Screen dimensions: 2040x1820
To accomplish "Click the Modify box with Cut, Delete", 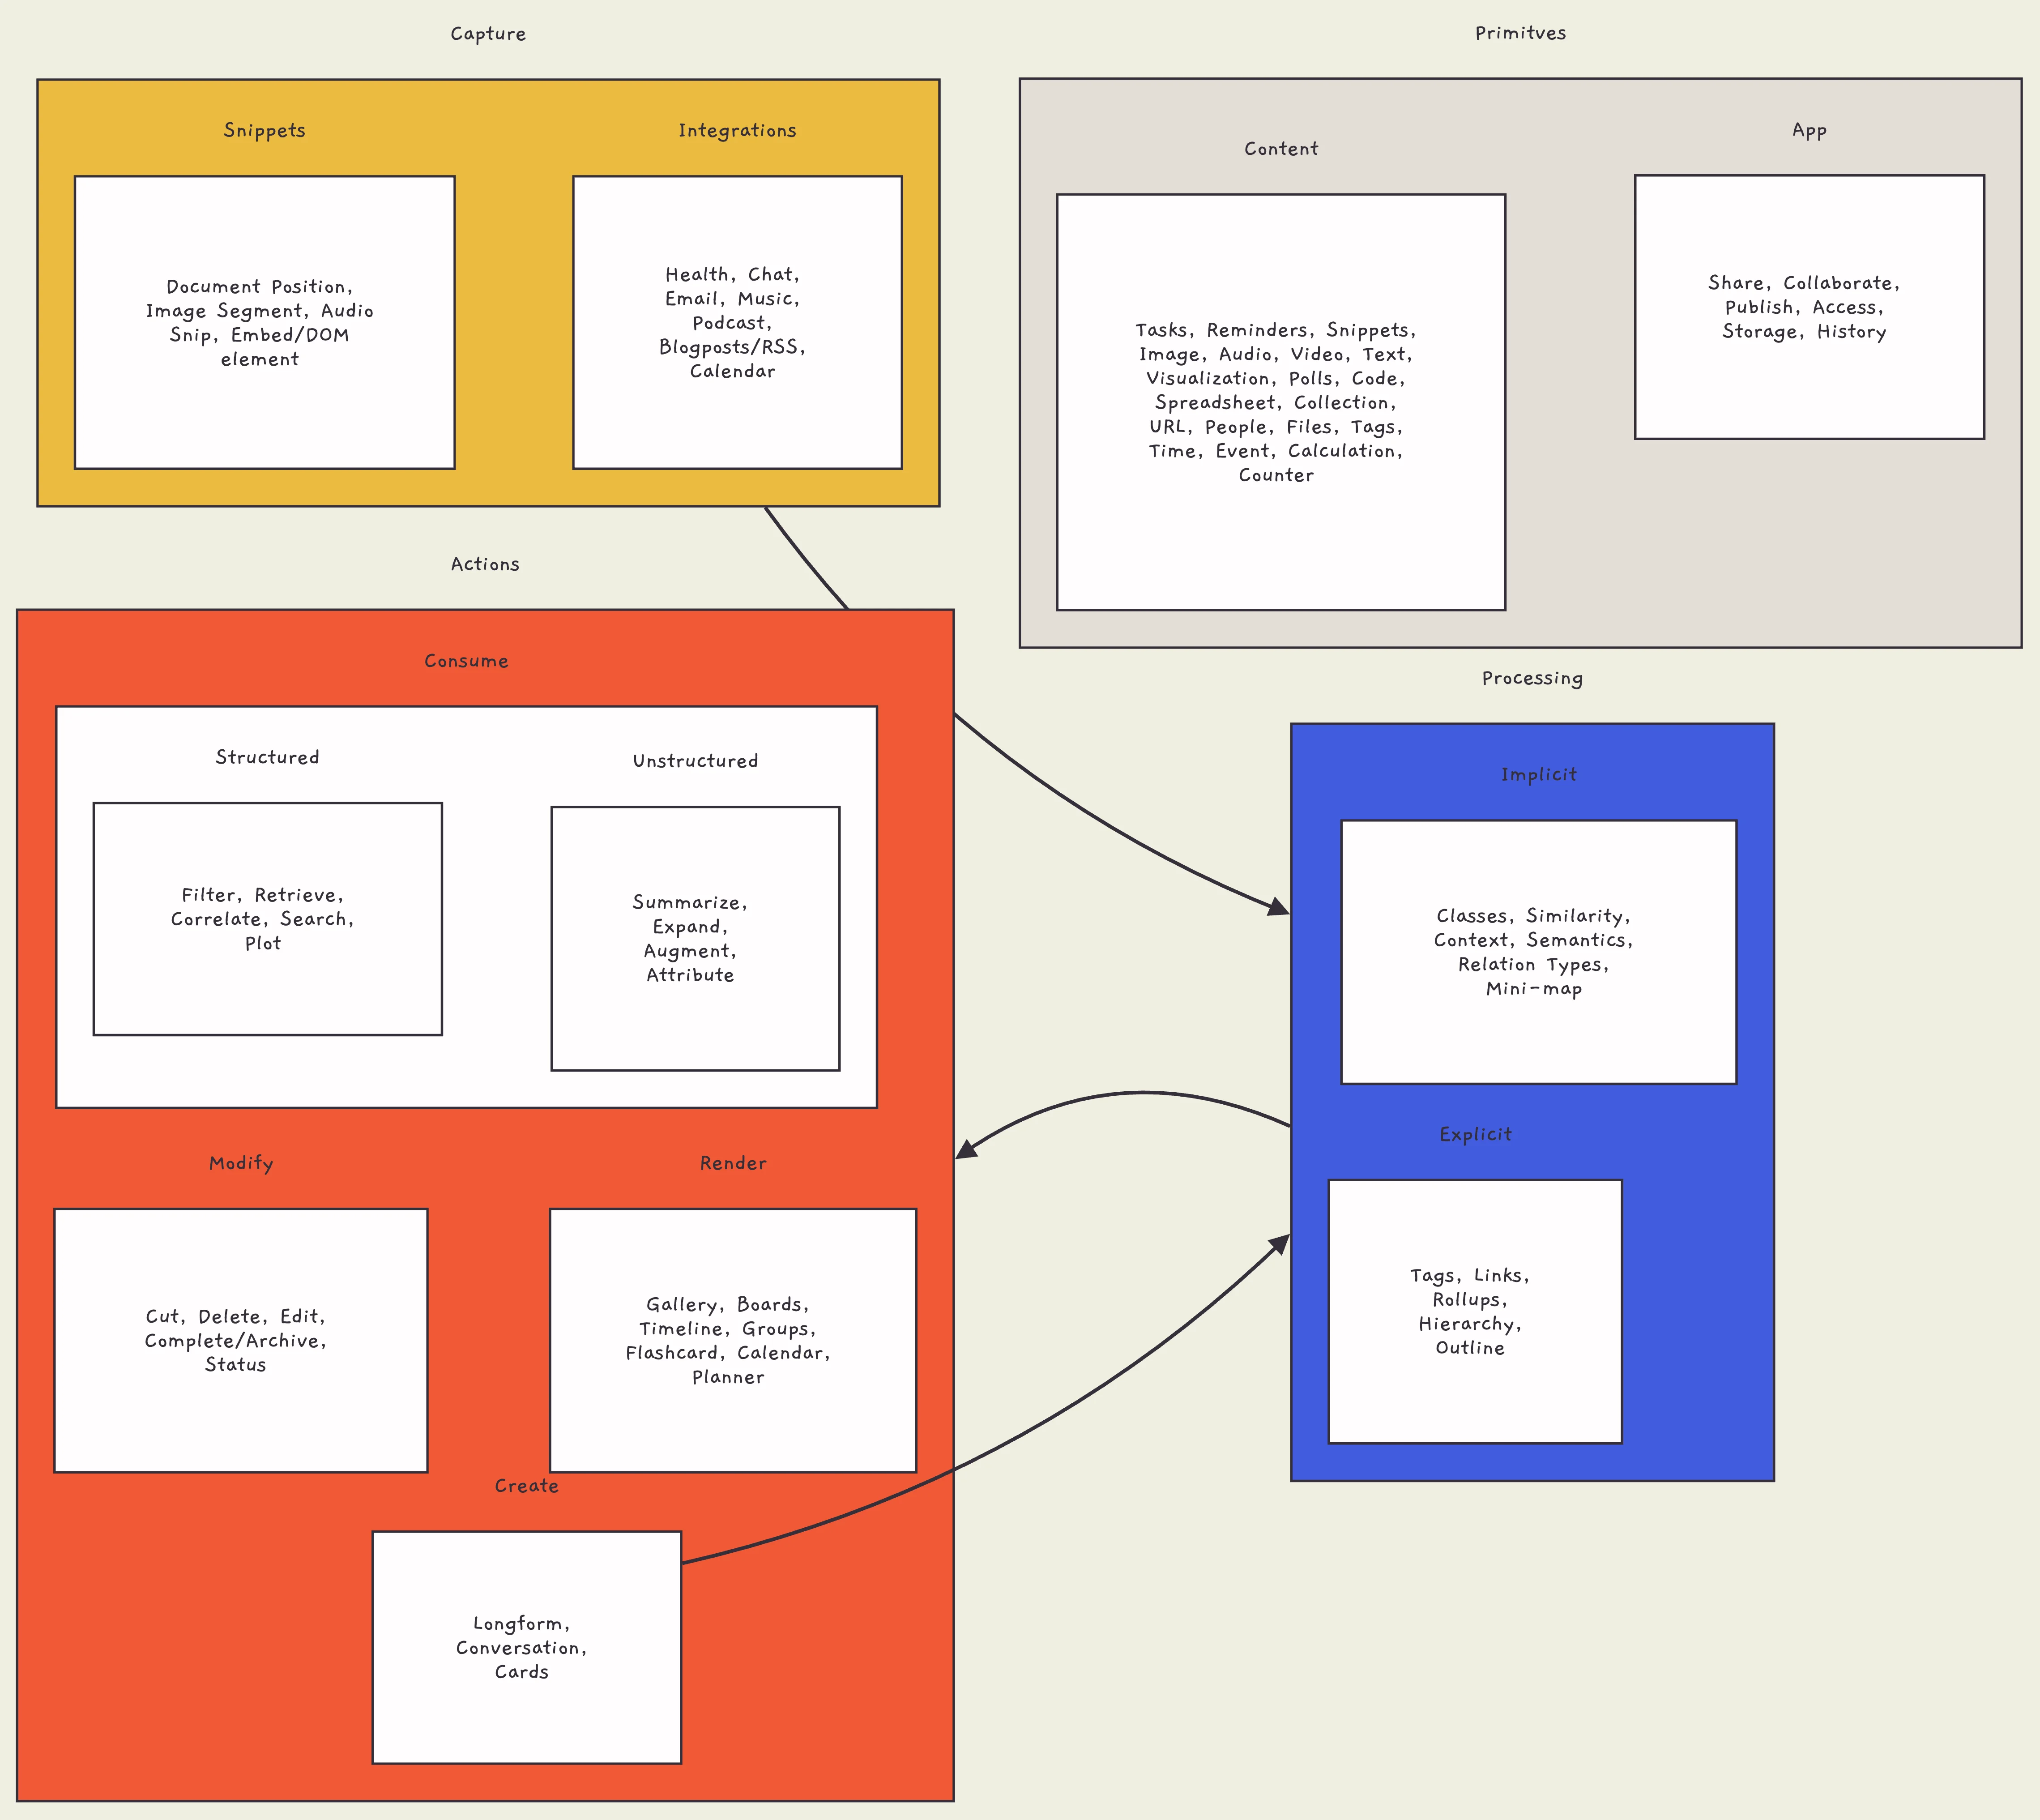I will pyautogui.click(x=240, y=1340).
